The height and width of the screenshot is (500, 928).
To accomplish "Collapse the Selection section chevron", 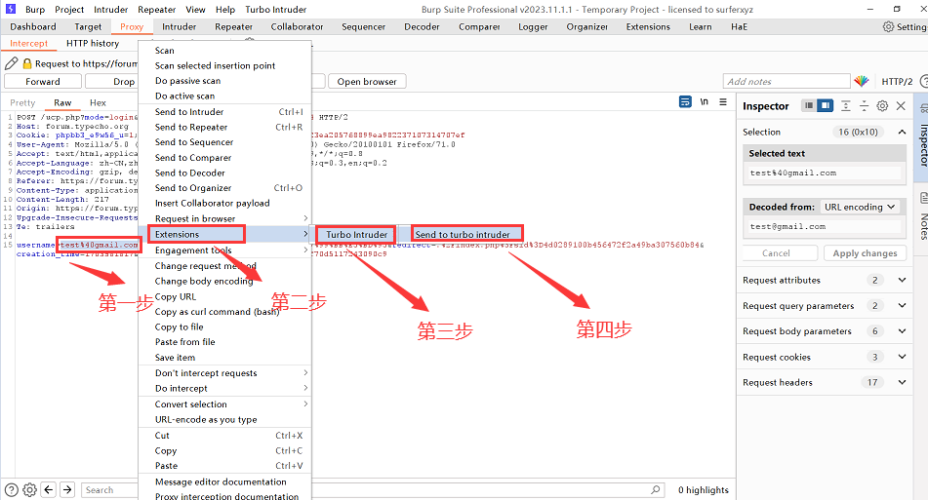I will [902, 132].
